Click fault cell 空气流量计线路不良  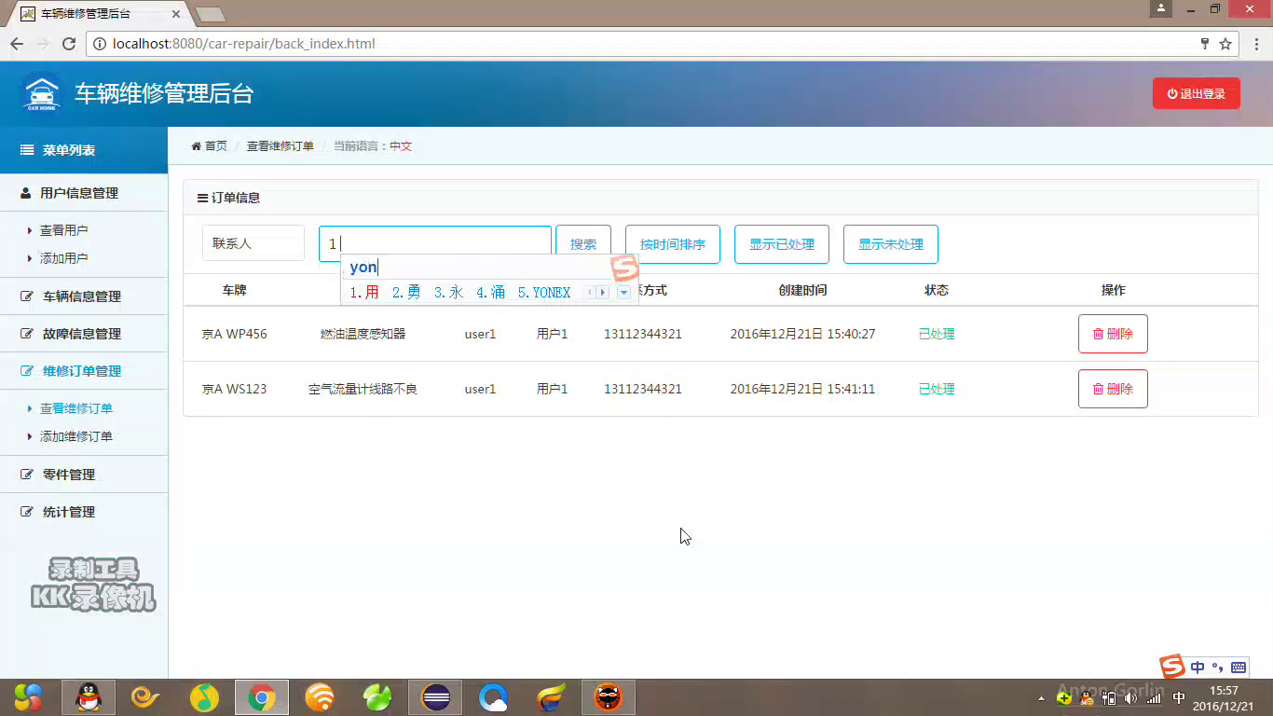[x=363, y=389]
